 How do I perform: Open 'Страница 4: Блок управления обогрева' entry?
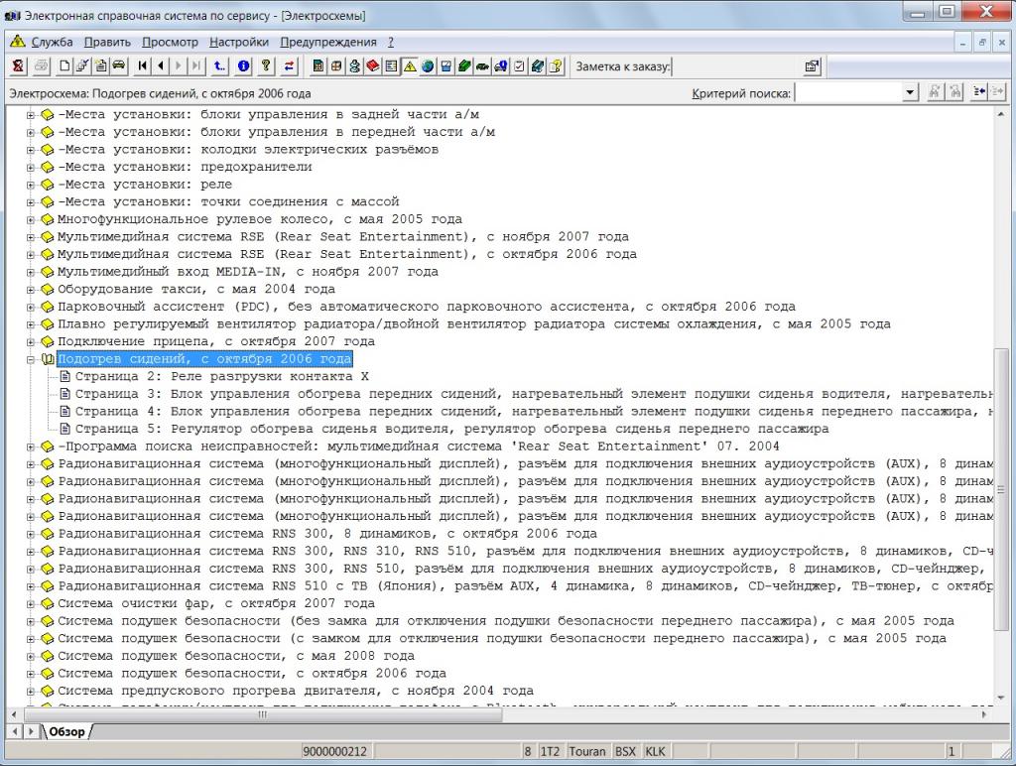click(534, 412)
